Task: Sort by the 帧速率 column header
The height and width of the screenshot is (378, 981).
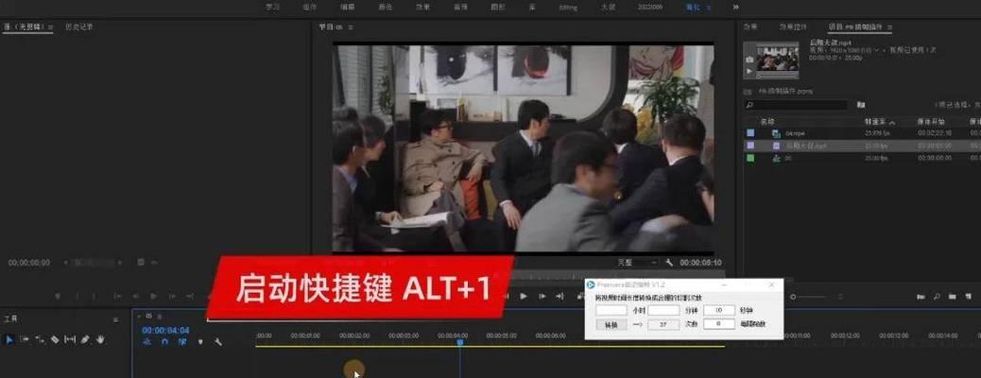Action: click(874, 121)
